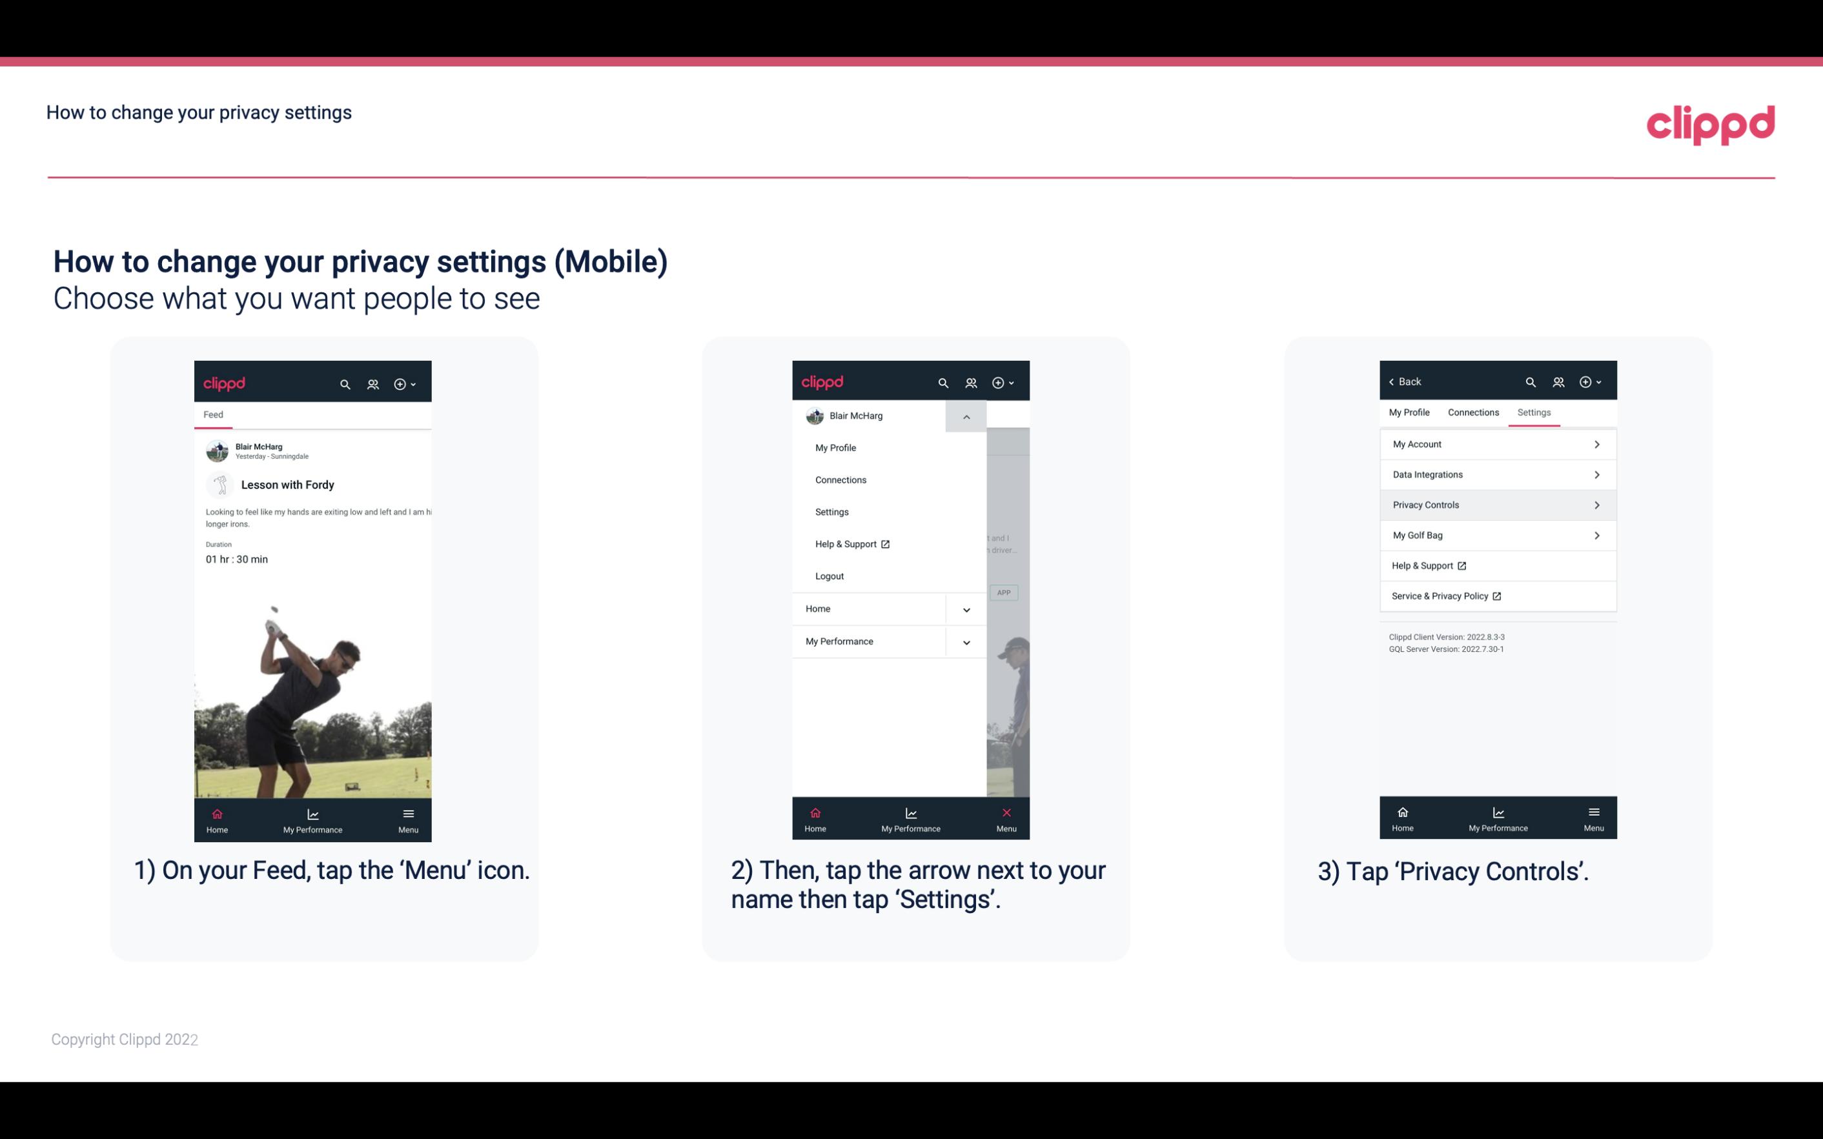This screenshot has height=1139, width=1823.
Task: Tap the profile icon in top navigation
Action: coord(372,382)
